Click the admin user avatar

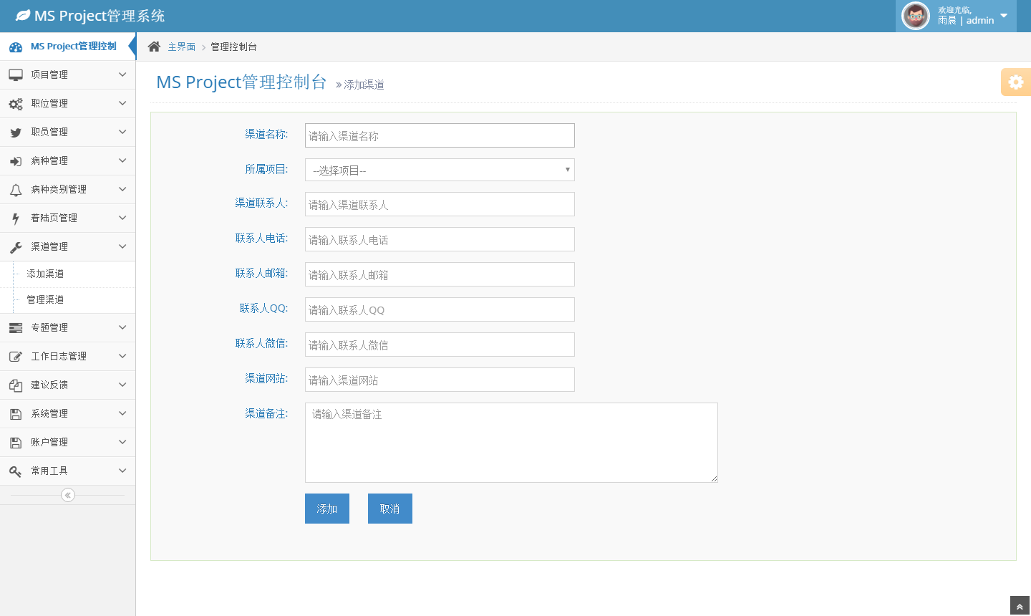(915, 16)
